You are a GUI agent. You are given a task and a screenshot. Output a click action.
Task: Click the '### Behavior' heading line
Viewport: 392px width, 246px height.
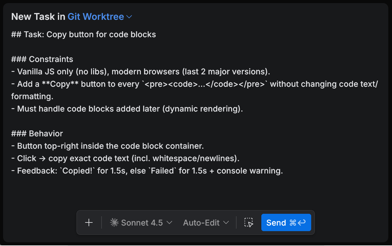coord(37,134)
